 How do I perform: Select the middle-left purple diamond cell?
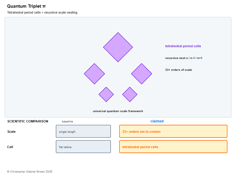point(94,74)
